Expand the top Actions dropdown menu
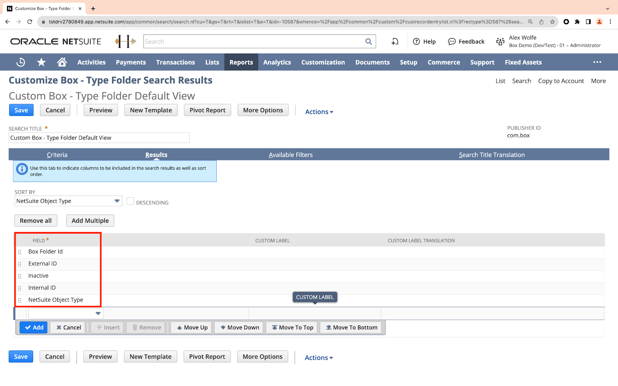Screen dimensions: 618x386 (319, 112)
